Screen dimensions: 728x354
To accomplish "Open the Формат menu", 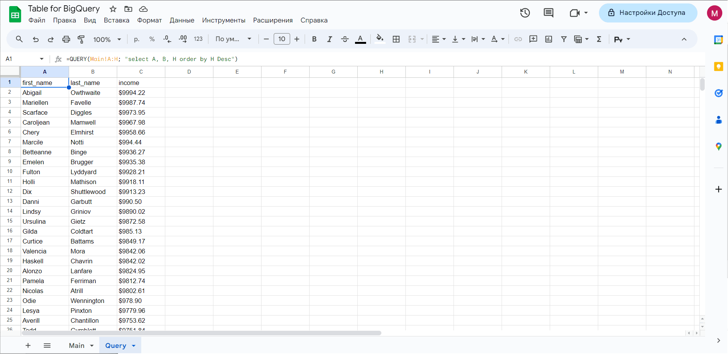I will (x=150, y=20).
